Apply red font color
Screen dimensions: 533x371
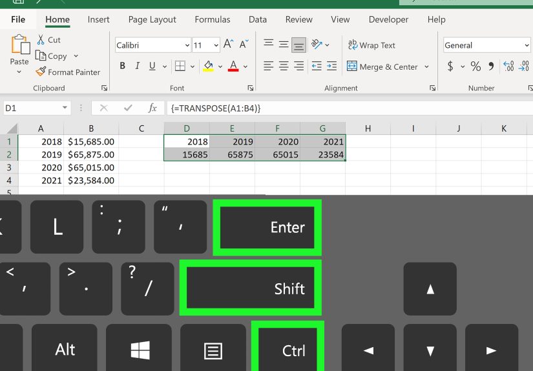coord(233,66)
